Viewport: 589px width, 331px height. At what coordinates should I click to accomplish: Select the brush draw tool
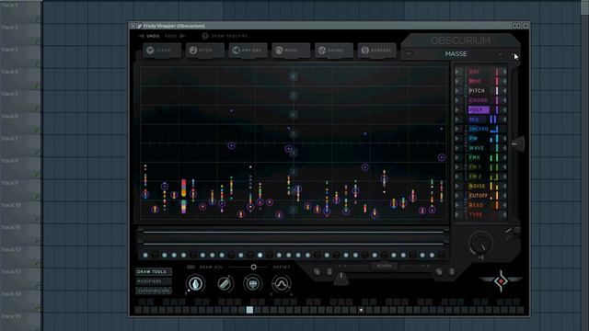(253, 284)
